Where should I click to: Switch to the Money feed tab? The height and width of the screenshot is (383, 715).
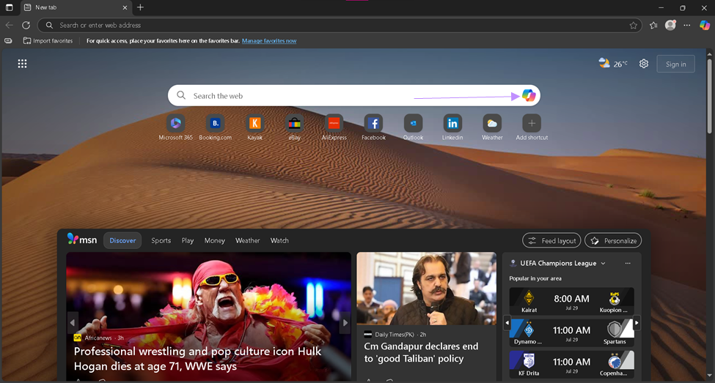(214, 240)
